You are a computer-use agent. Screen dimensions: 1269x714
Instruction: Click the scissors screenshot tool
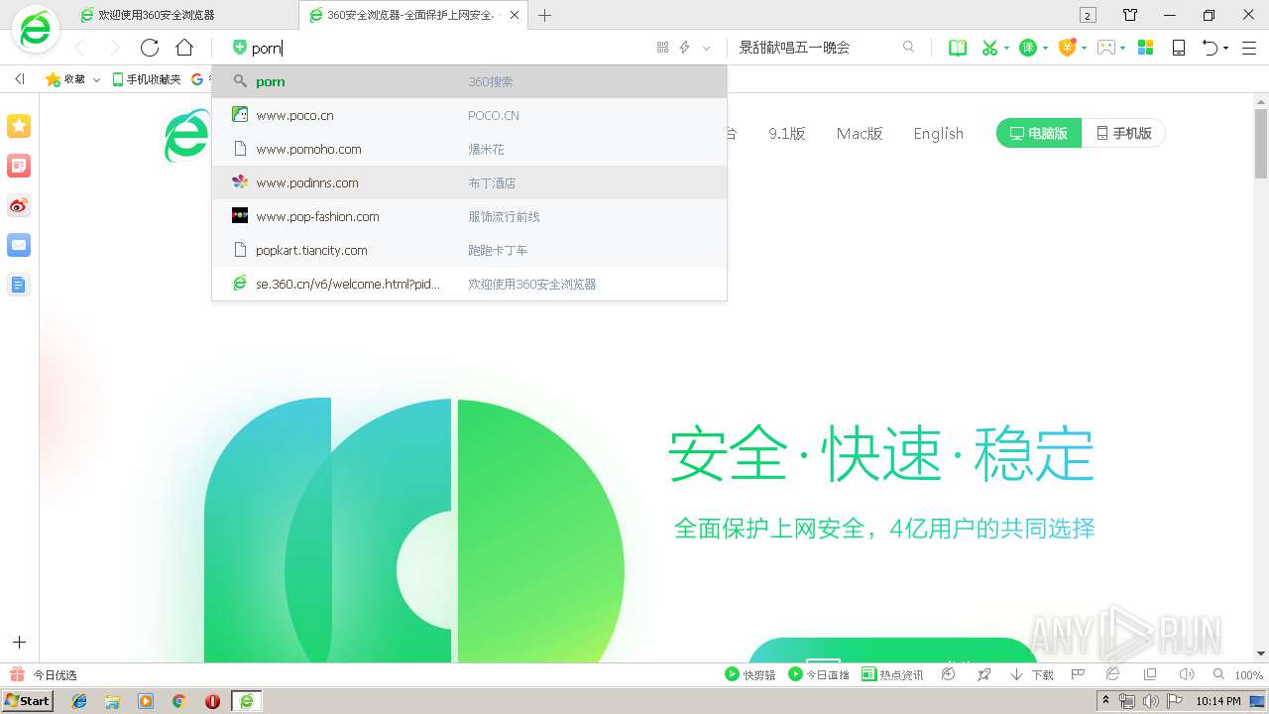tap(989, 48)
